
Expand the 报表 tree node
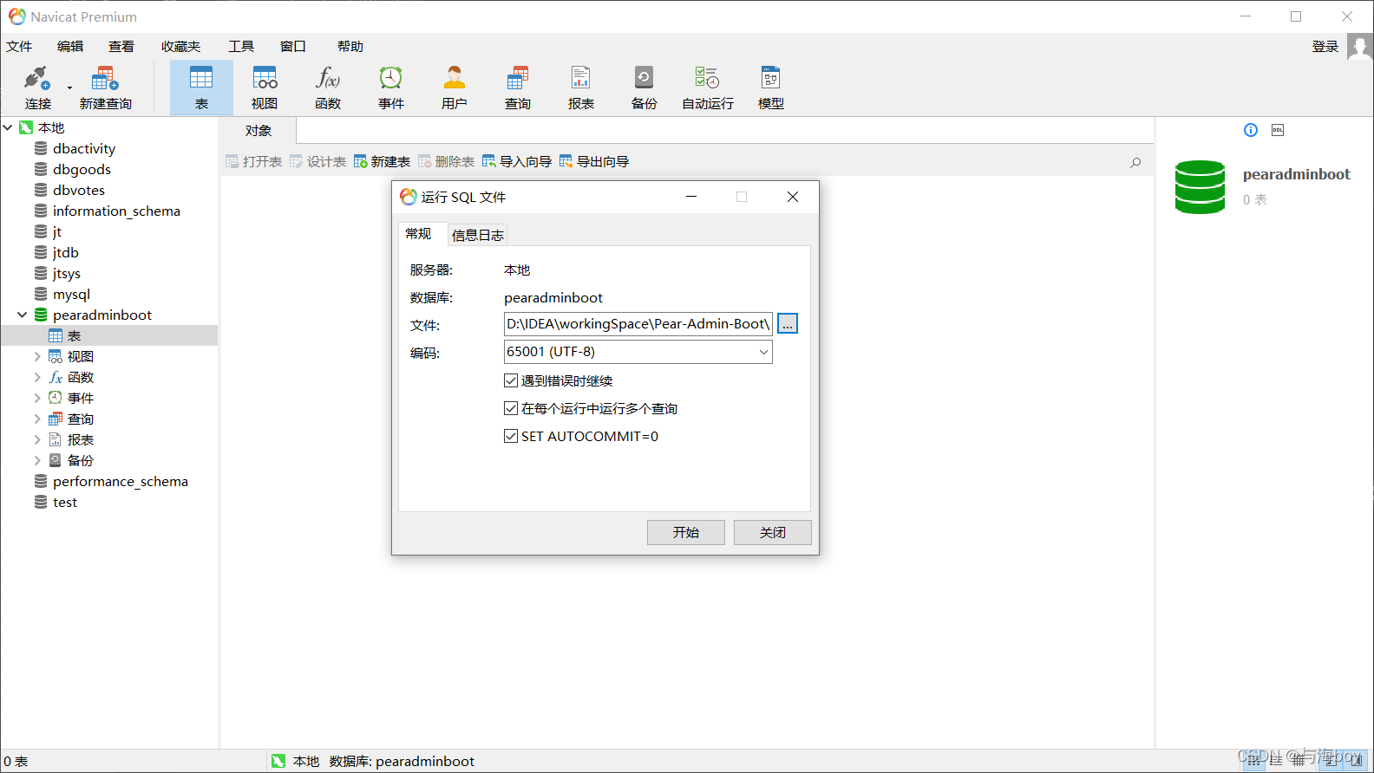coord(37,439)
